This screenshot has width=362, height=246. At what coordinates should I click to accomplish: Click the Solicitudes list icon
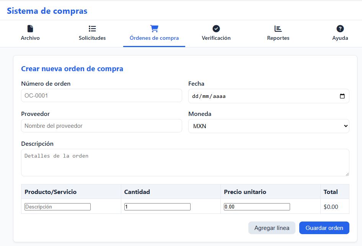tap(92, 29)
